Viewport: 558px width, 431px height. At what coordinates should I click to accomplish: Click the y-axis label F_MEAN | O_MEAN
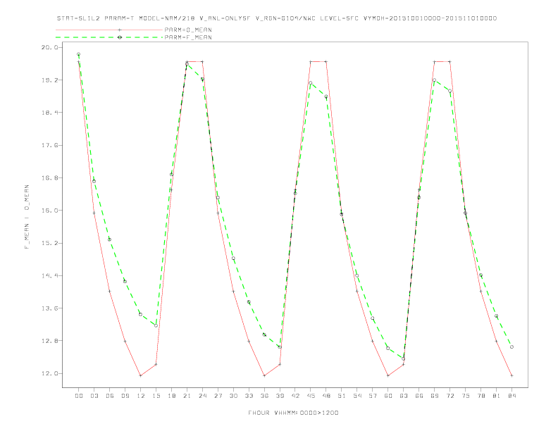pyautogui.click(x=27, y=217)
